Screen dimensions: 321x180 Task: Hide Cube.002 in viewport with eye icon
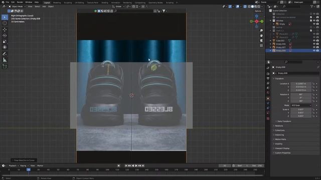pos(314,40)
